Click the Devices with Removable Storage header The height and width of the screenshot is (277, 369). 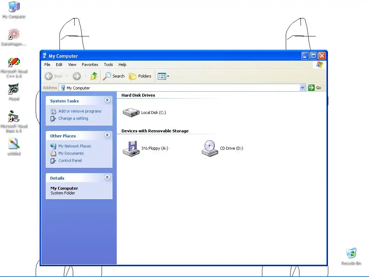(x=155, y=131)
